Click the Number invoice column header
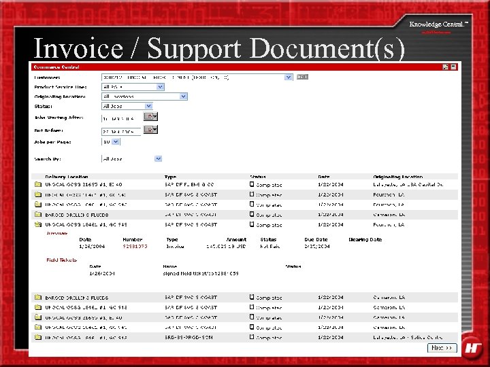 tap(133, 239)
